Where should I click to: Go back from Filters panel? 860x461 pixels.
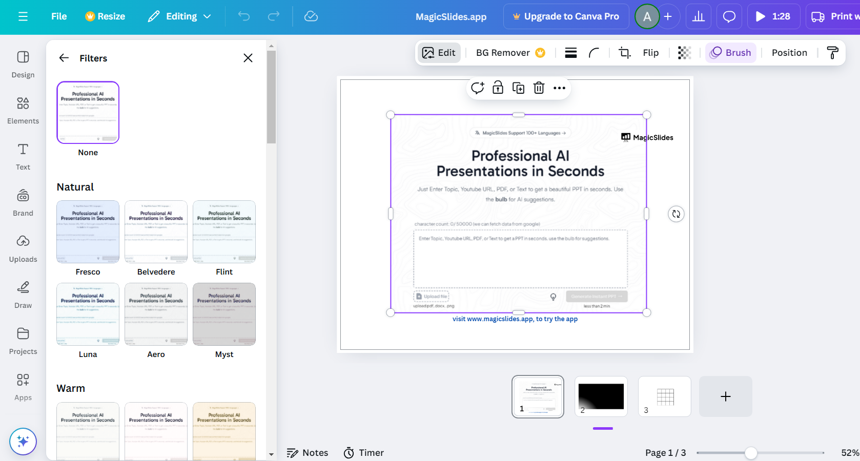point(64,58)
